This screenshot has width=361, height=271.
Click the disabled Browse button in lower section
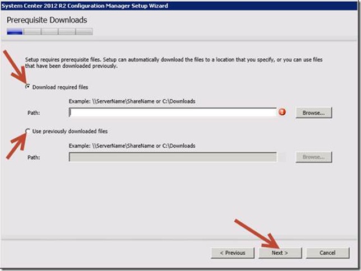click(x=314, y=157)
